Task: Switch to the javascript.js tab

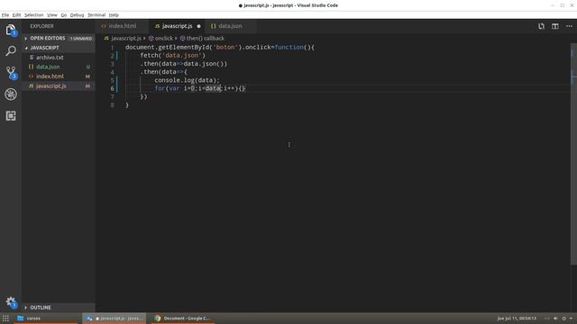Action: tap(177, 26)
